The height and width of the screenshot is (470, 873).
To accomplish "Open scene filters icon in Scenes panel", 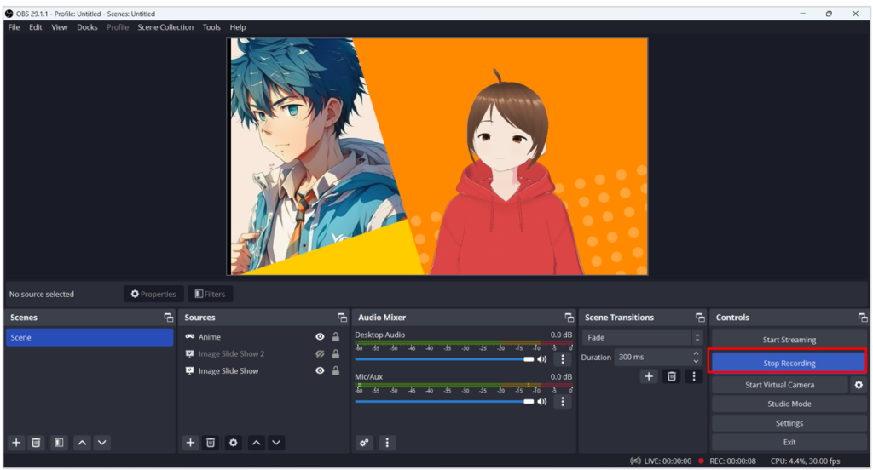I will 58,443.
